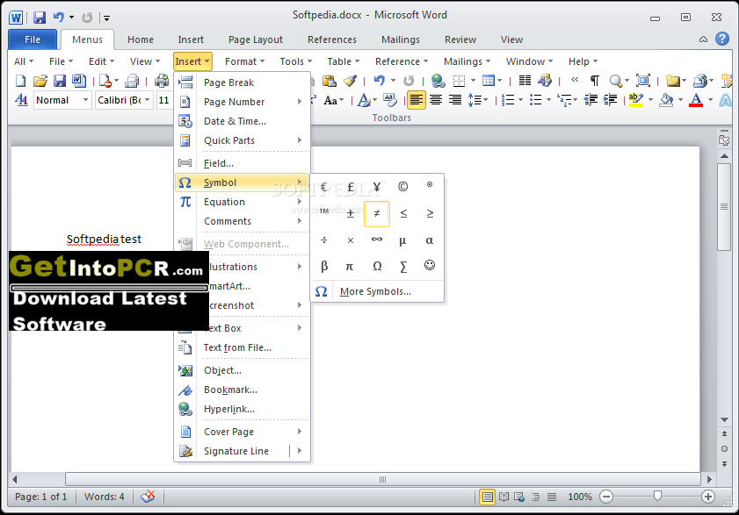Click the zoom in plus button
Viewport: 739px width, 515px height.
pyautogui.click(x=708, y=497)
